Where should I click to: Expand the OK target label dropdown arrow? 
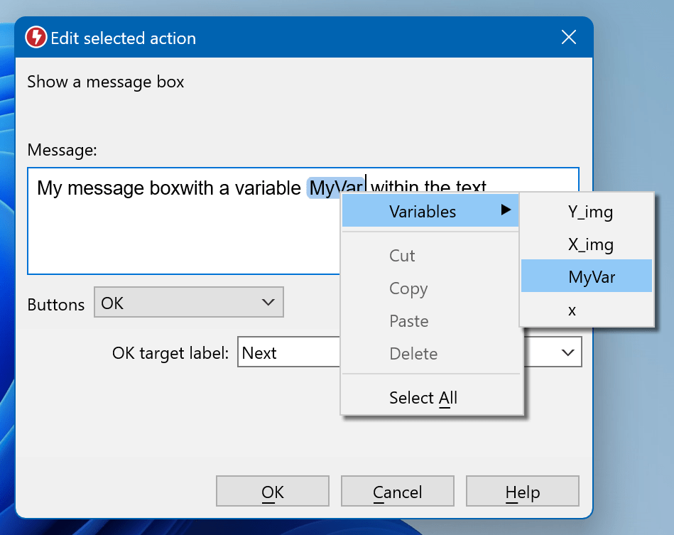[567, 352]
